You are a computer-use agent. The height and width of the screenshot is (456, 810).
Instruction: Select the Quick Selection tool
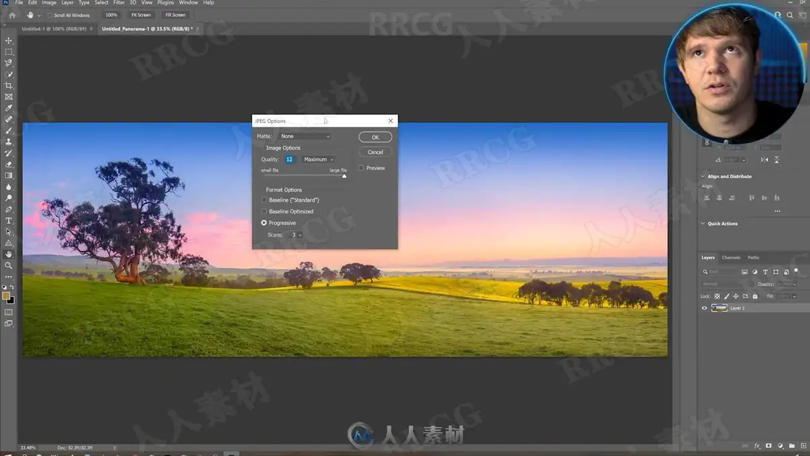click(9, 74)
